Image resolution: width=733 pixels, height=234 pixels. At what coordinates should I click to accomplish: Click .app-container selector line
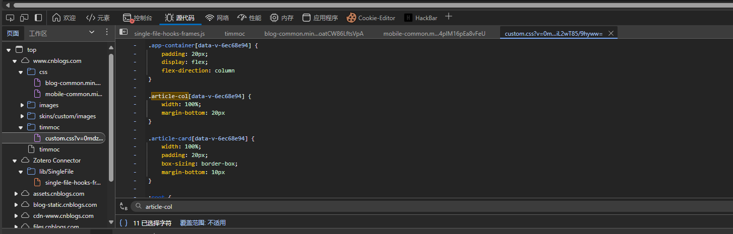click(203, 45)
